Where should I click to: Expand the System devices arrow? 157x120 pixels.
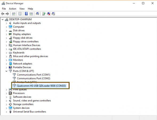coord(6,108)
